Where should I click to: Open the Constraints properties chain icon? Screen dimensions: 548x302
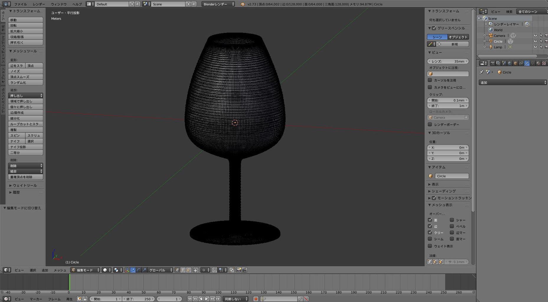pyautogui.click(x=521, y=63)
